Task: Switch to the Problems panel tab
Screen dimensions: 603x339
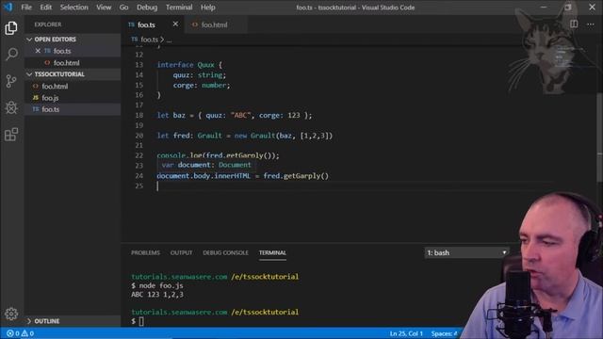Action: click(x=145, y=252)
